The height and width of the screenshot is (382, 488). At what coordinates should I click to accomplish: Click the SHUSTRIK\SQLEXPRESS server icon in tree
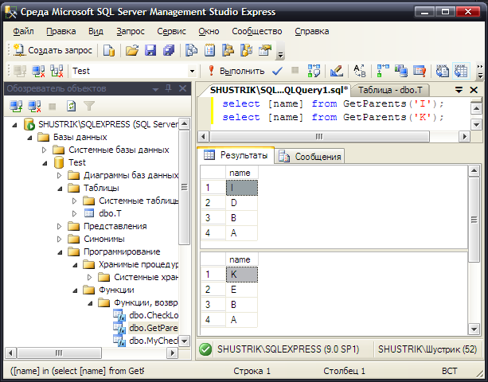29,124
